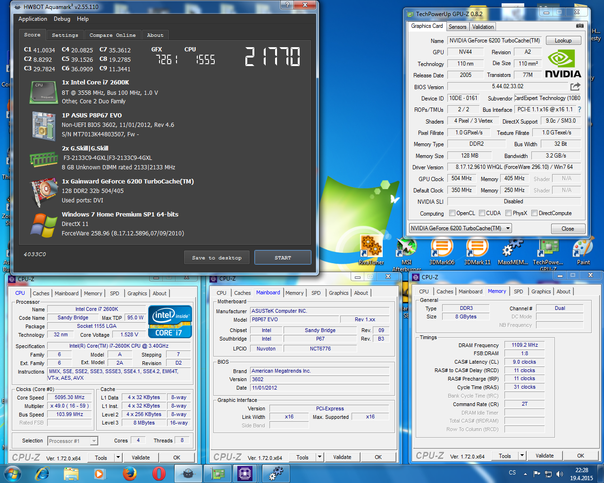Launch MaxxMEM desktop shortcut
The width and height of the screenshot is (604, 483).
[x=512, y=251]
